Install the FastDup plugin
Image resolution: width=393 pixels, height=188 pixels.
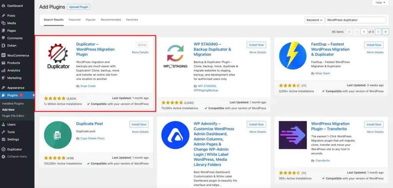pos(374,45)
